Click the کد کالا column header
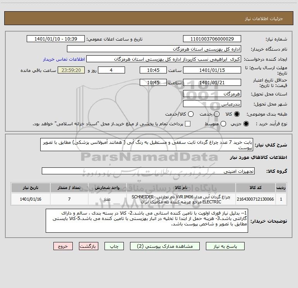This screenshot has width=298, height=288. 255,187
